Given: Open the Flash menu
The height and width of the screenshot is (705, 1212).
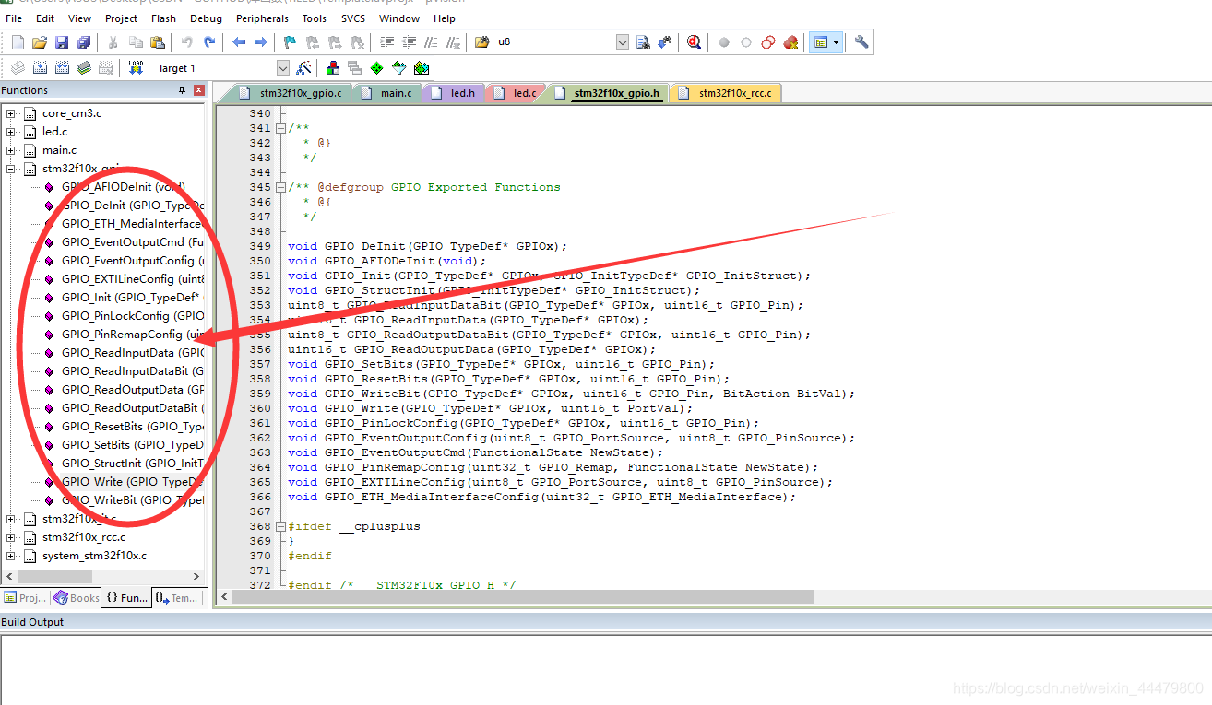Looking at the screenshot, I should pyautogui.click(x=163, y=18).
